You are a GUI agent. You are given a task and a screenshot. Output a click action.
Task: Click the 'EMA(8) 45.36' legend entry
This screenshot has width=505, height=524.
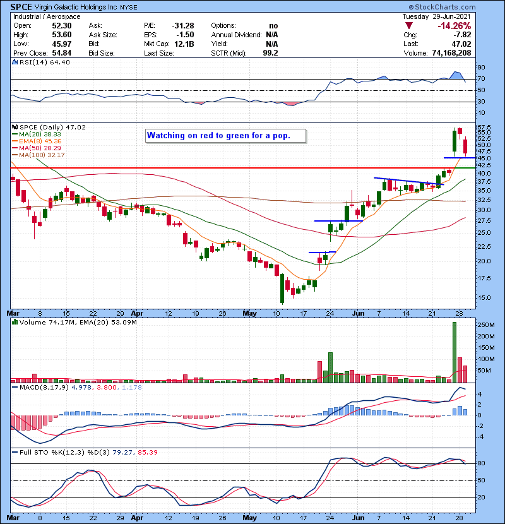(40, 141)
